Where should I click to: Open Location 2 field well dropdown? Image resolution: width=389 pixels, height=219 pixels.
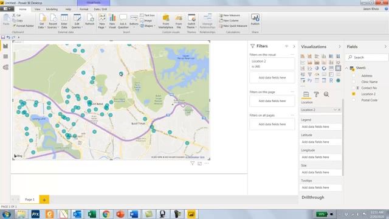point(335,109)
